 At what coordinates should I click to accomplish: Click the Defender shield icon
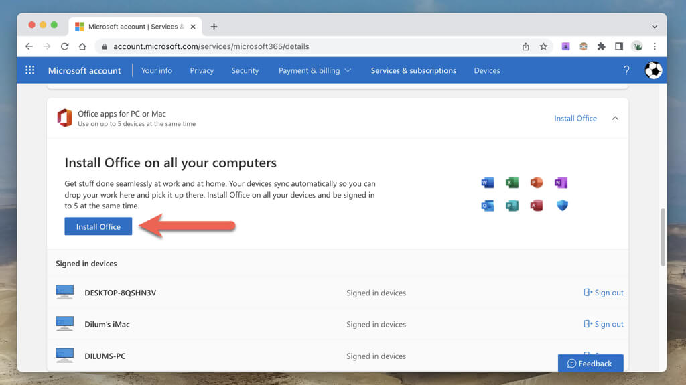[x=562, y=205]
